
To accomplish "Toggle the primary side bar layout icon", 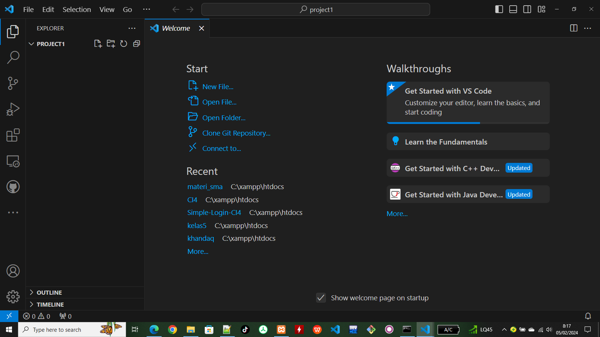I will (499, 9).
